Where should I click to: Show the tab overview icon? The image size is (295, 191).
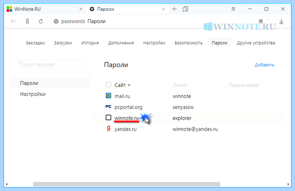point(185,9)
